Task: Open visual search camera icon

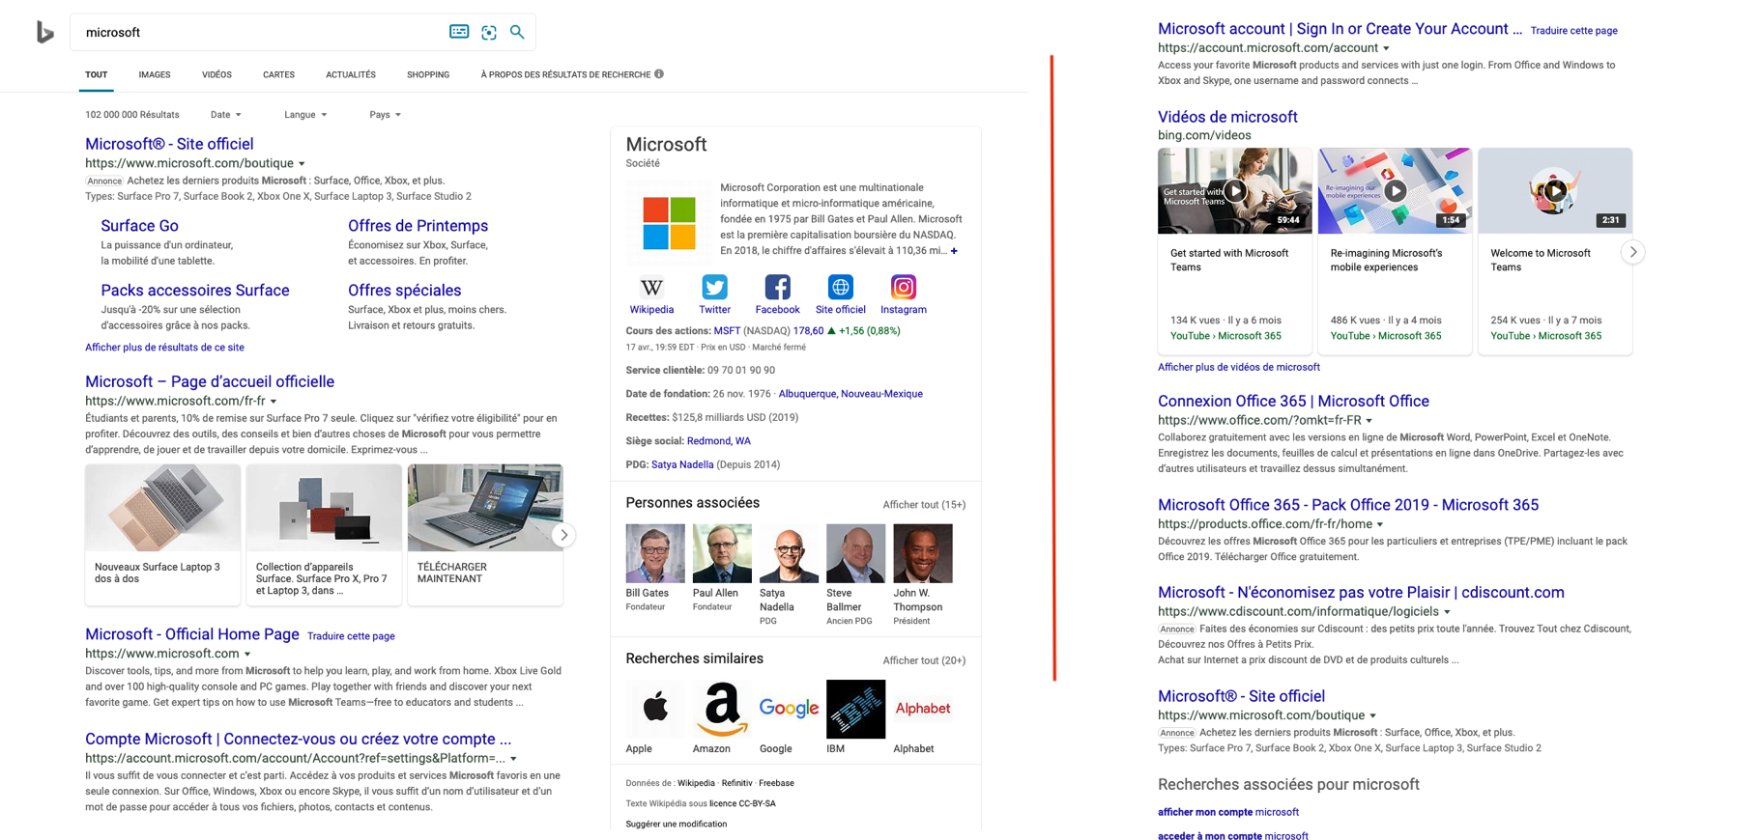Action: coord(489,33)
